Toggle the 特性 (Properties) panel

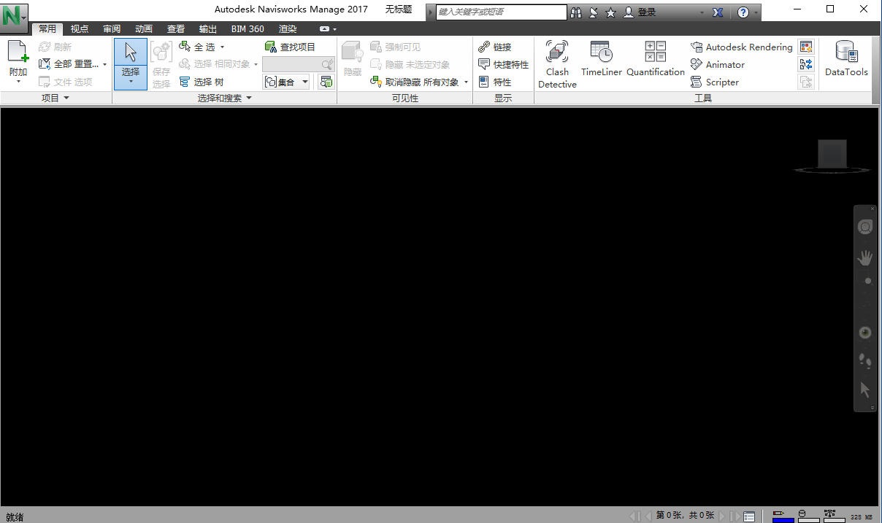[501, 82]
